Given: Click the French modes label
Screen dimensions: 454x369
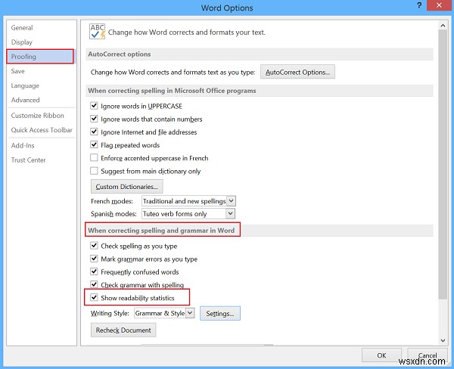Looking at the screenshot, I should pyautogui.click(x=112, y=201).
